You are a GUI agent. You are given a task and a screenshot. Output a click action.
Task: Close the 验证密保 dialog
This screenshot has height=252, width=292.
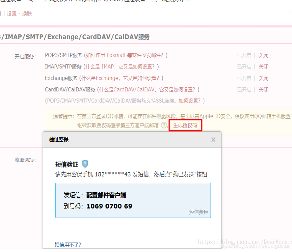(x=213, y=140)
